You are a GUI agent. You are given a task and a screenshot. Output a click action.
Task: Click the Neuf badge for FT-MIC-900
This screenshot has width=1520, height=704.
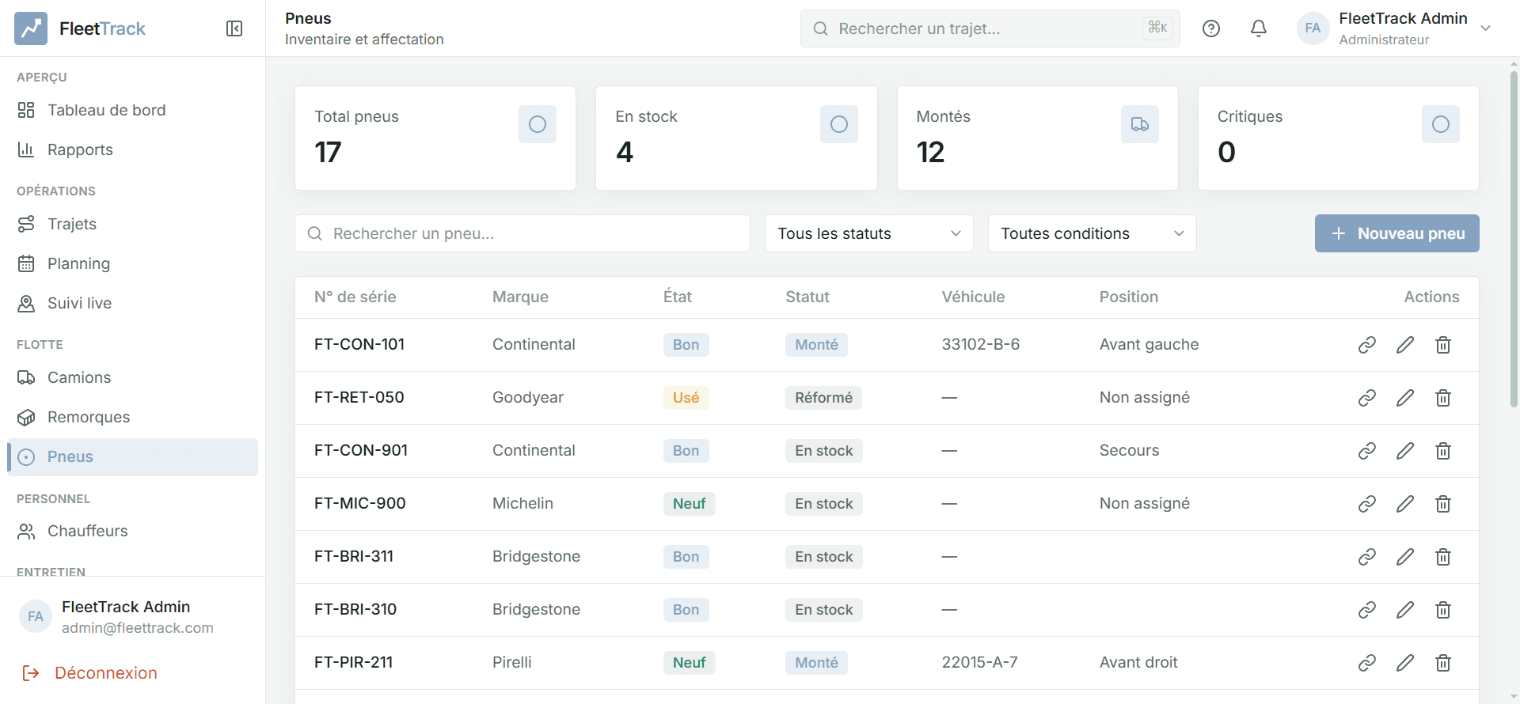689,504
